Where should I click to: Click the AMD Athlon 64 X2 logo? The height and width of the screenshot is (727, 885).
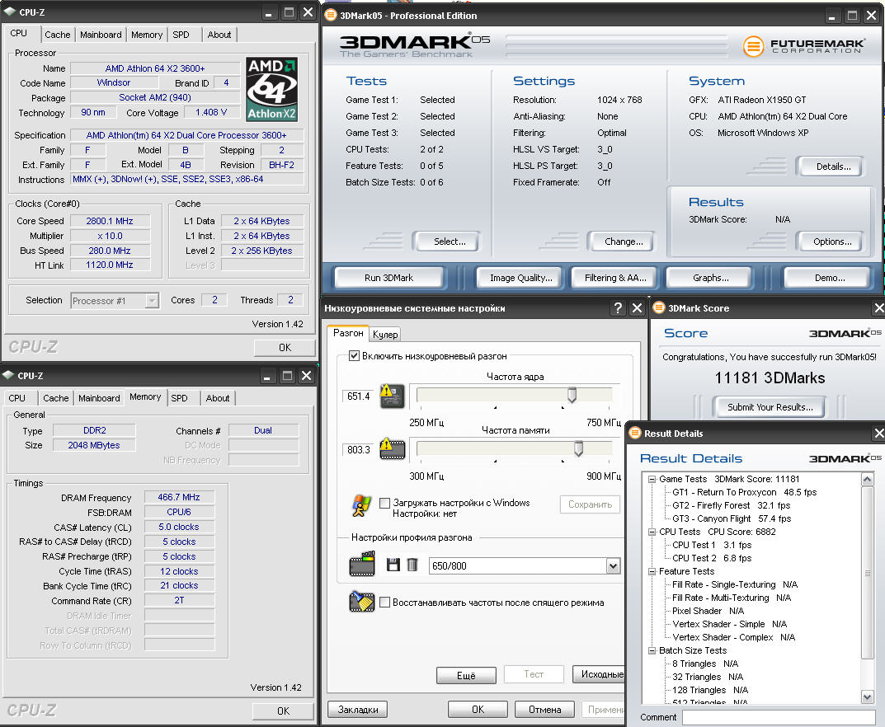pos(272,89)
